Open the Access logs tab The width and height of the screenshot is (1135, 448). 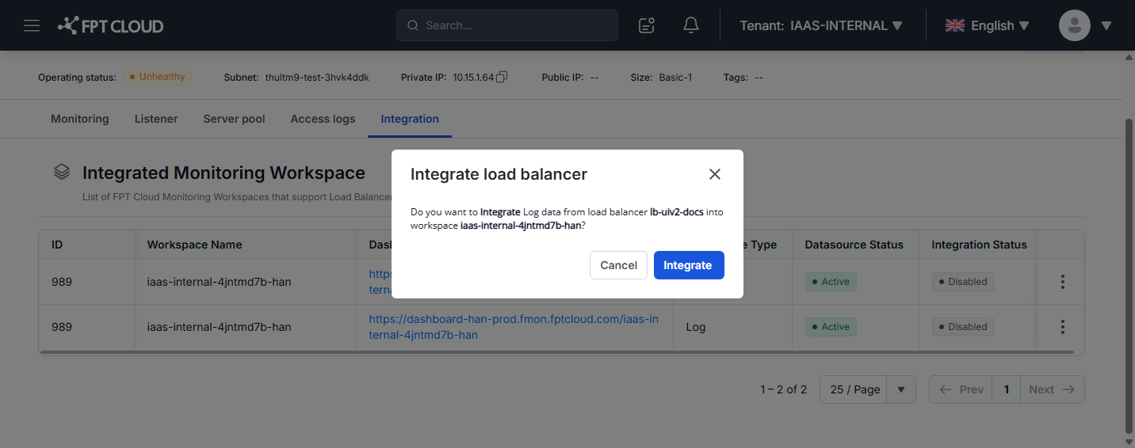pyautogui.click(x=323, y=119)
